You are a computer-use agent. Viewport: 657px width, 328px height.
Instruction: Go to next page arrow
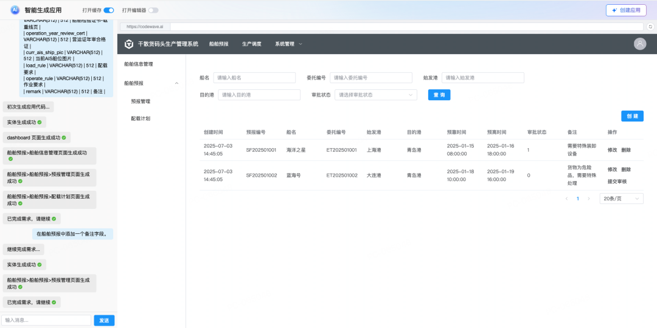coord(589,199)
